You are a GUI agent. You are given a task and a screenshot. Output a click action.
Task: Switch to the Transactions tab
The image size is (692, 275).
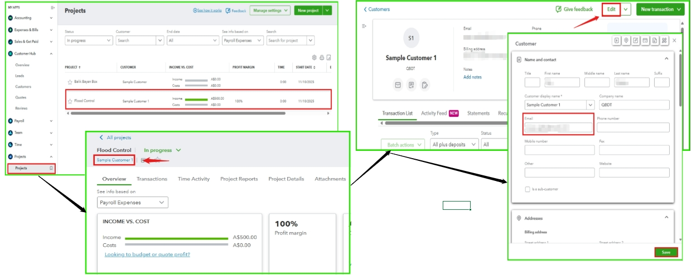click(152, 179)
